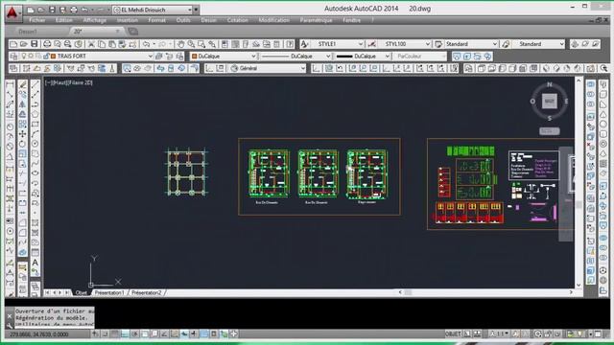Open the Modification menu
The image size is (614, 345).
274,20
